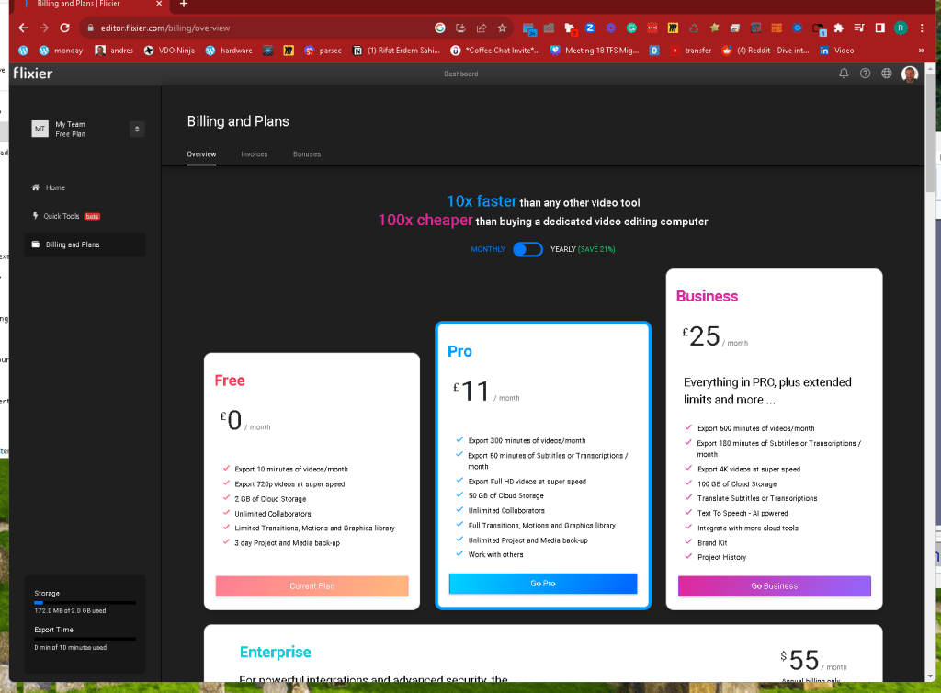
Task: Expand the My Team switcher dropdown
Action: pos(137,129)
